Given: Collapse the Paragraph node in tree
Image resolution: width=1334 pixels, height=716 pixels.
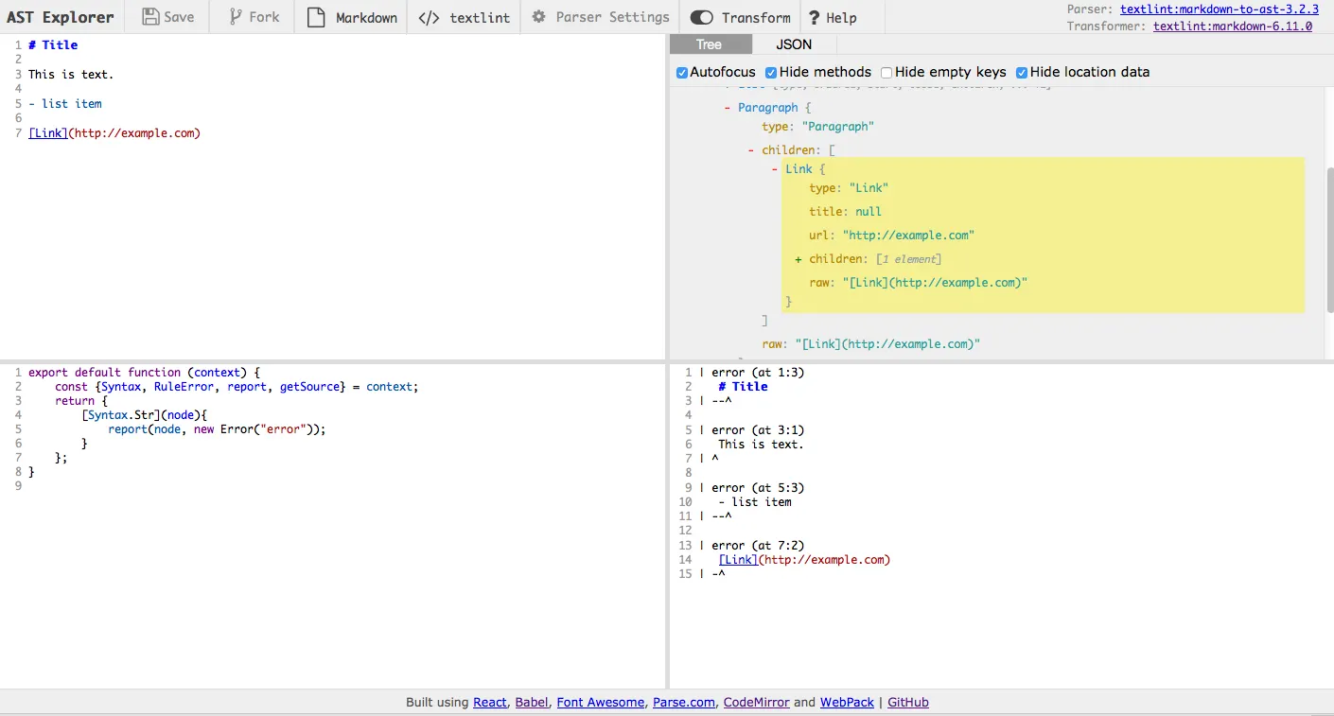Looking at the screenshot, I should coord(728,108).
